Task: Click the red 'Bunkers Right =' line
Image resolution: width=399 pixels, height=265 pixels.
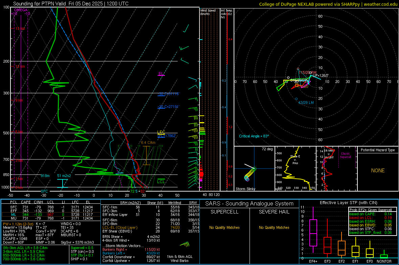Action: (x=131, y=250)
